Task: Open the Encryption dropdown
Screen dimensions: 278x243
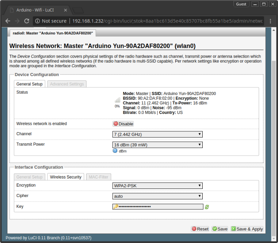Action: tap(158, 186)
